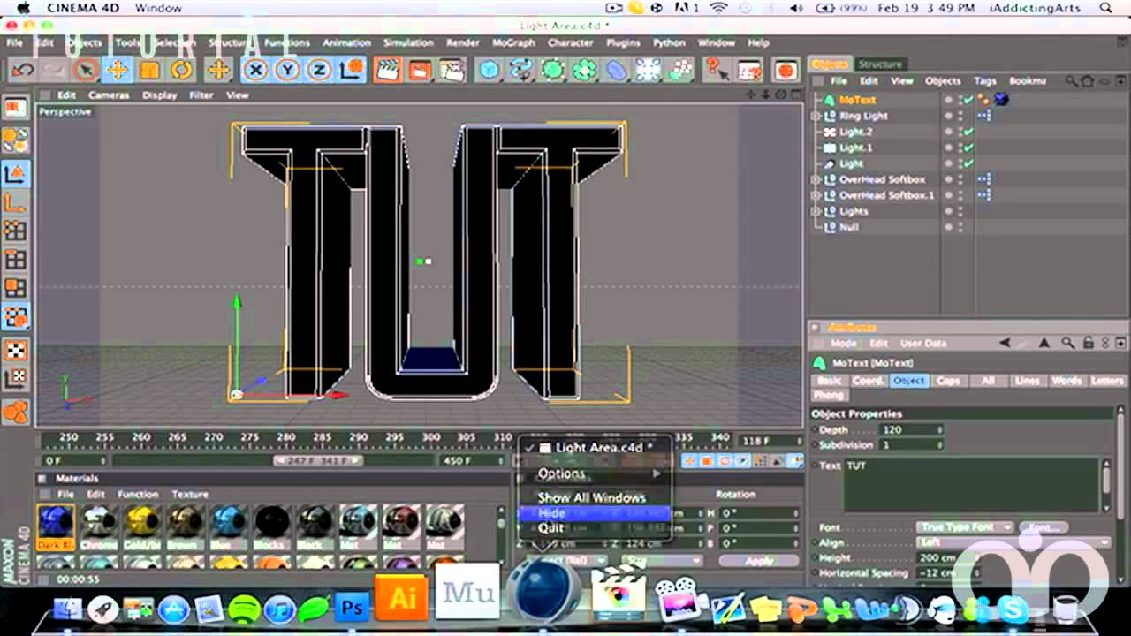The width and height of the screenshot is (1131, 636).
Task: Click the Text field containing TUT
Action: click(x=973, y=484)
